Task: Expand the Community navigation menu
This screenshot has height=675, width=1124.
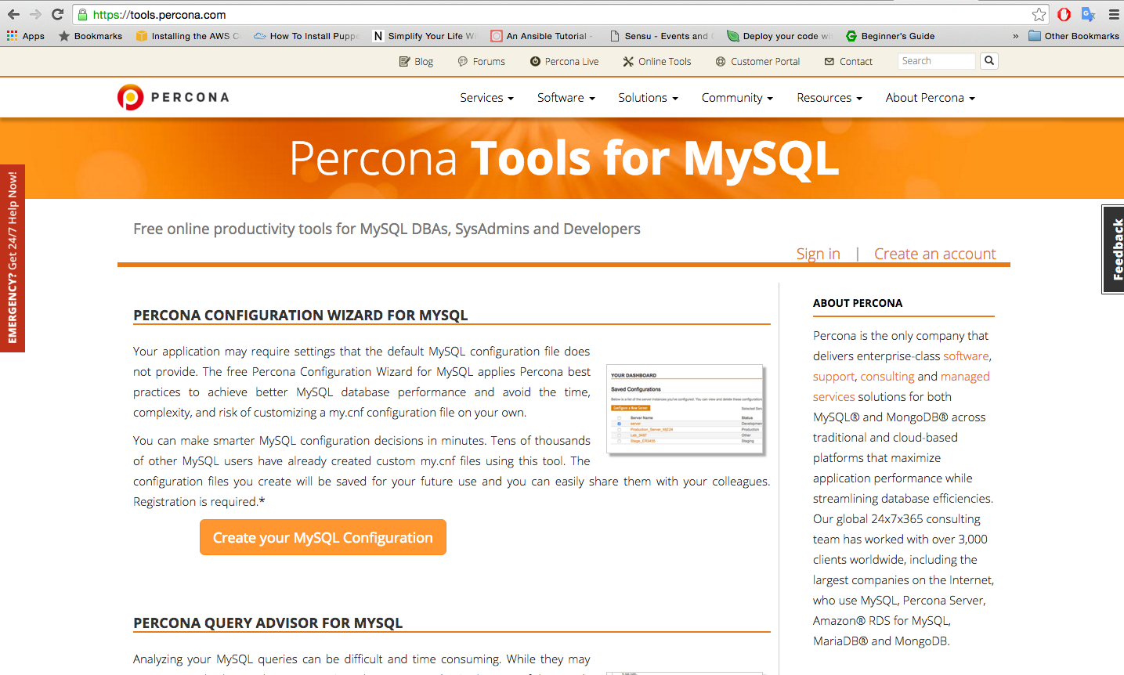Action: click(736, 98)
